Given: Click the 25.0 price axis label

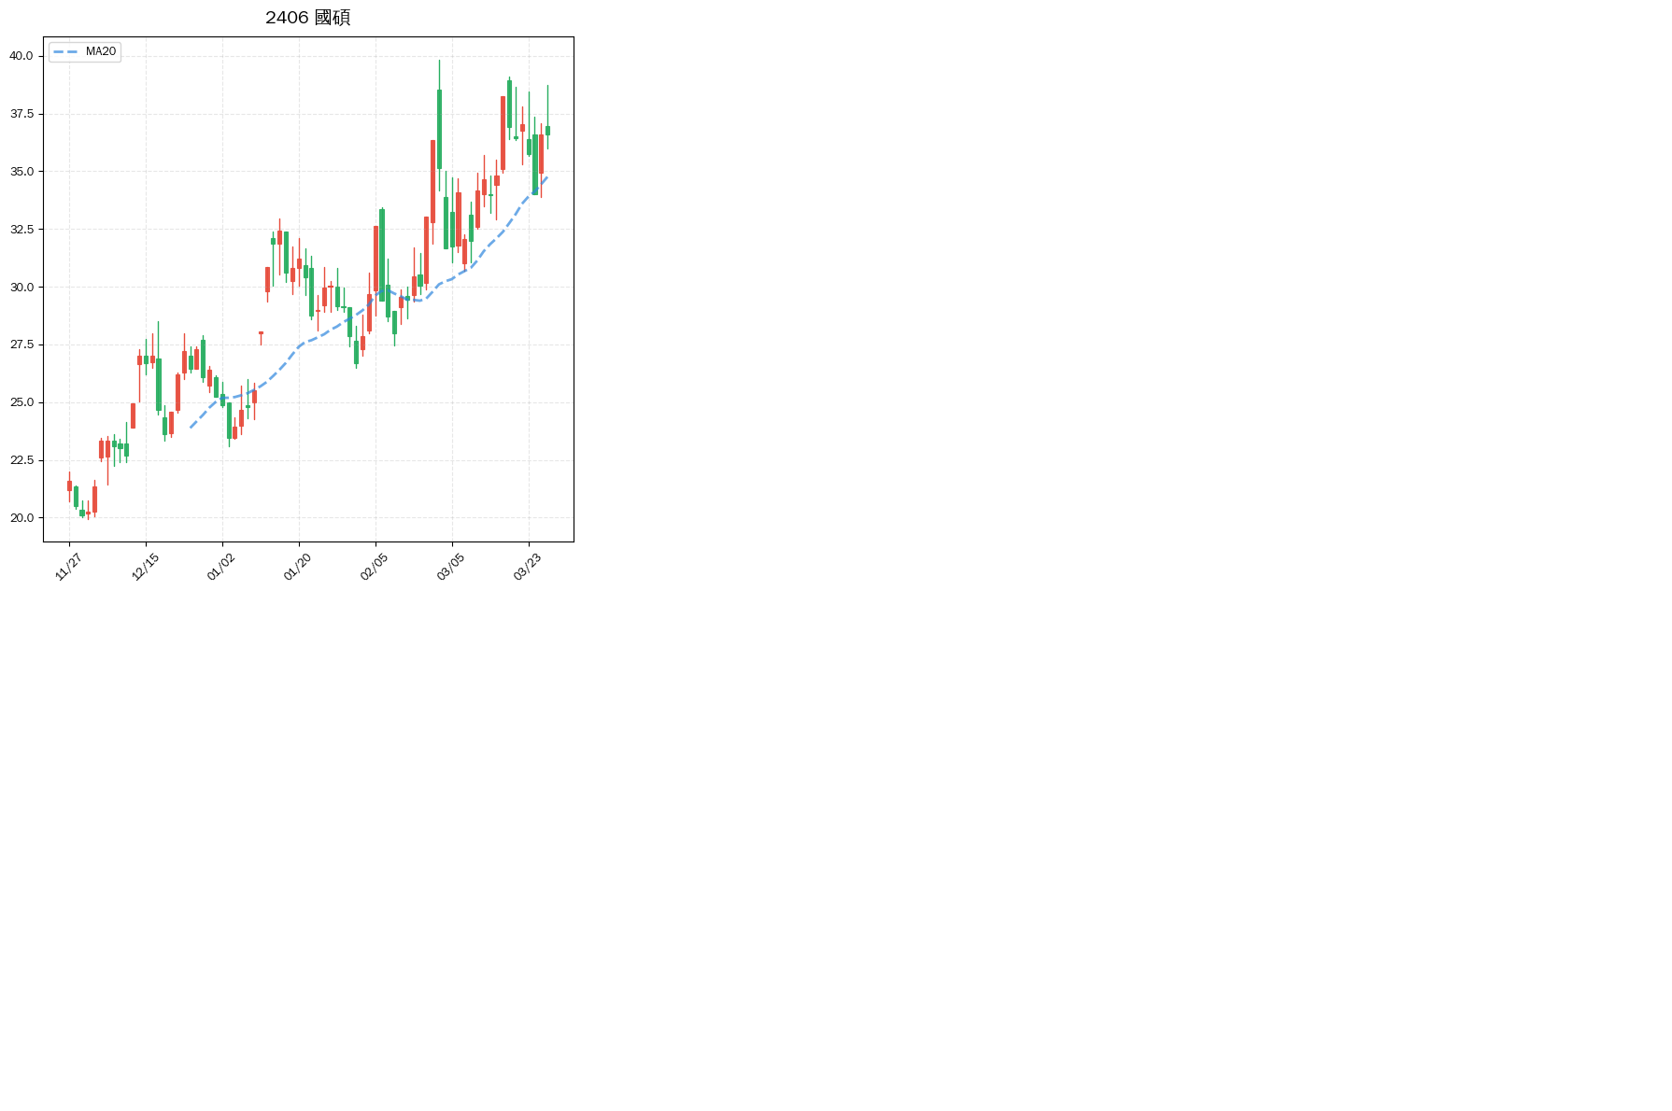Looking at the screenshot, I should 21,402.
